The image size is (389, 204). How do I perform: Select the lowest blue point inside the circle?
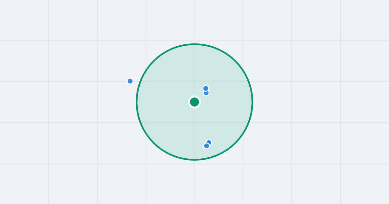click(206, 146)
